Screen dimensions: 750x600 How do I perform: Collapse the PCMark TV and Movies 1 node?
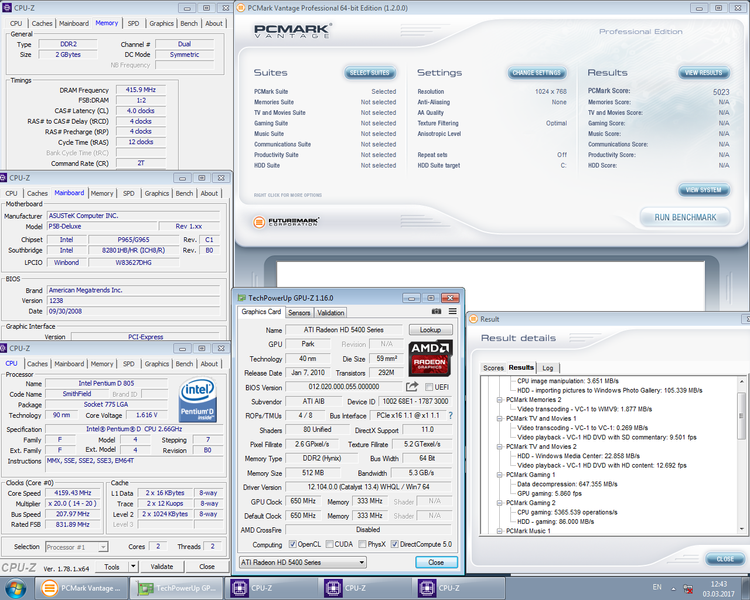[500, 418]
